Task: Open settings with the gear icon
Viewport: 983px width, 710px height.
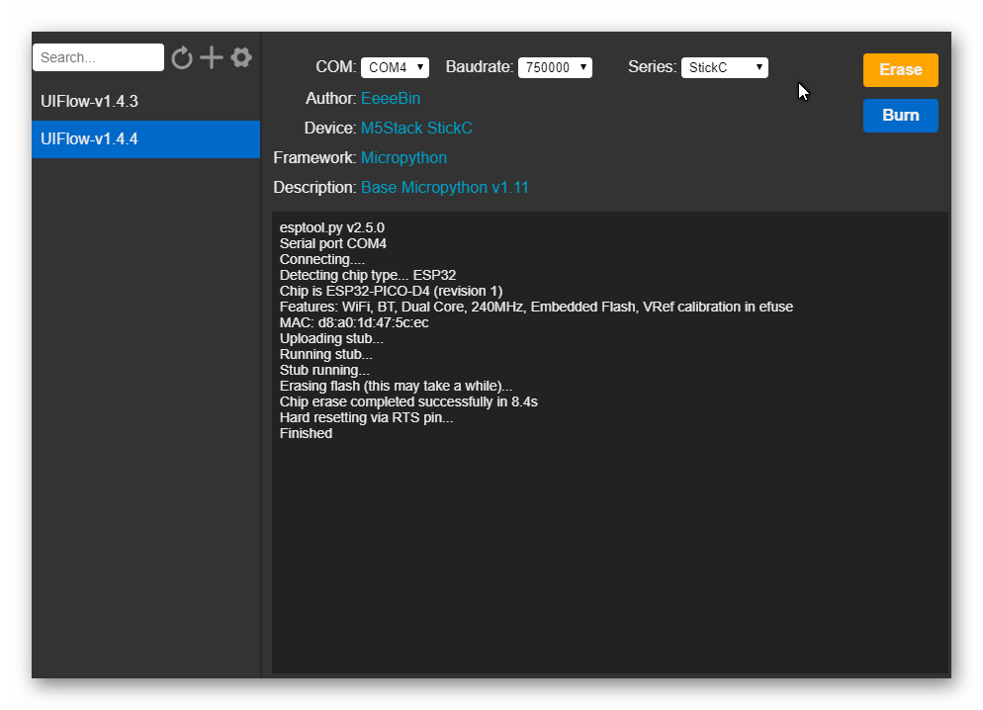Action: pos(241,57)
